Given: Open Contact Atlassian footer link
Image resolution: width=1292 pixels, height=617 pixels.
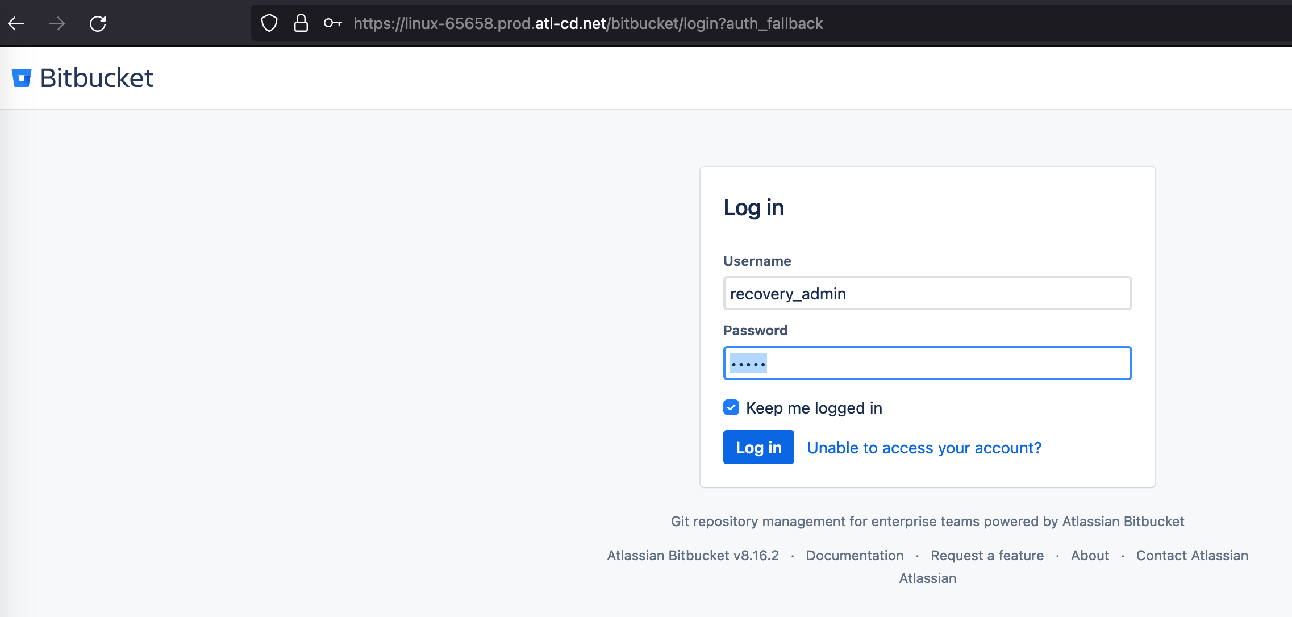Looking at the screenshot, I should [1192, 555].
